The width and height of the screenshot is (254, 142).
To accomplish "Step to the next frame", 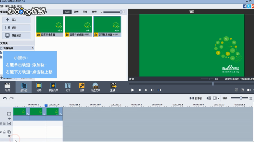I will [160, 90].
